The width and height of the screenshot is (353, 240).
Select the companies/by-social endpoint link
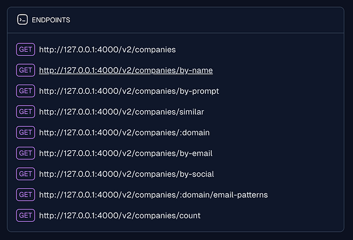126,174
